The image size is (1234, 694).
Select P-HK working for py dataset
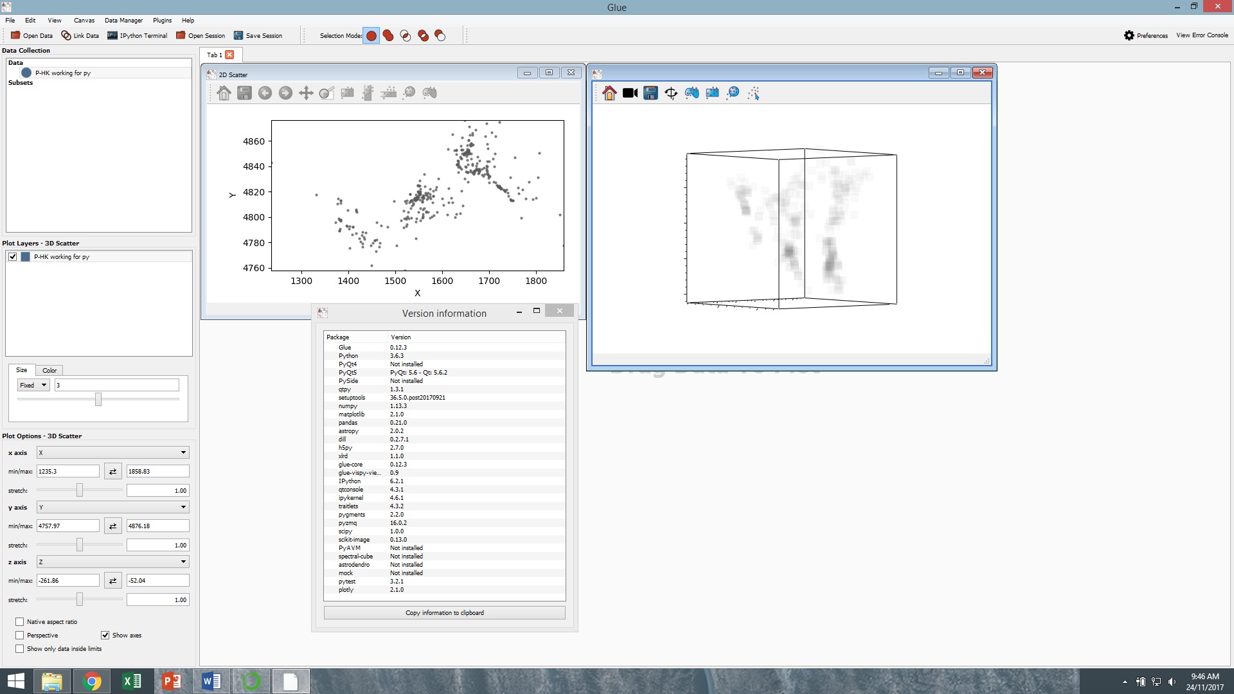click(x=63, y=73)
